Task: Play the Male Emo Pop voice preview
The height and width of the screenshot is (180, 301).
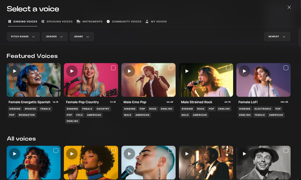Action: [x=129, y=71]
